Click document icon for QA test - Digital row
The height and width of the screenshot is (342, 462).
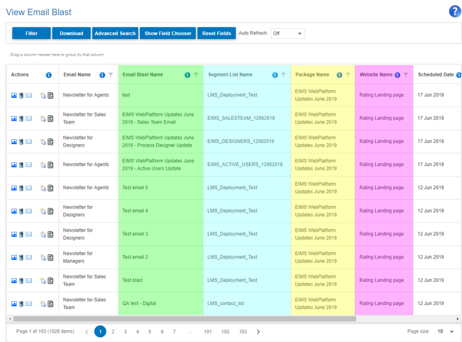(x=50, y=304)
